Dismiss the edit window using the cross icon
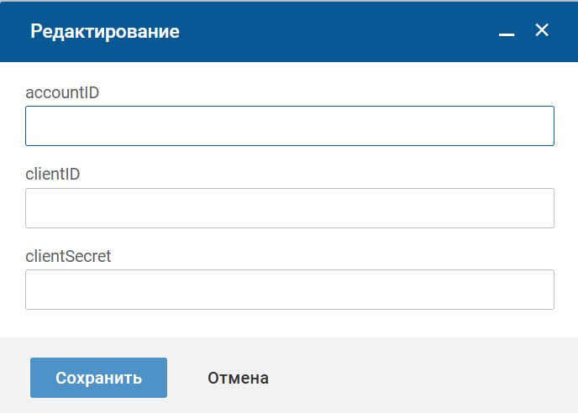Screen dimensions: 578x413 542,30
